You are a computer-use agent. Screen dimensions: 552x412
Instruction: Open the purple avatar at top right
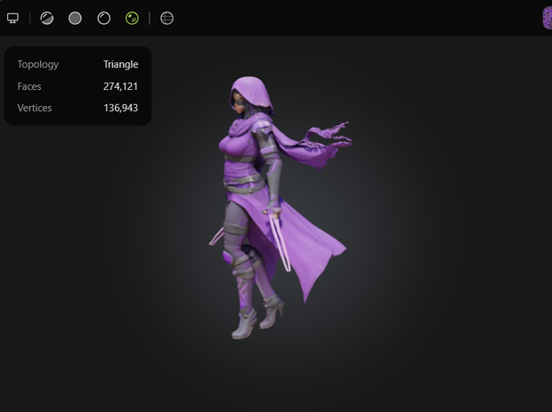547,19
